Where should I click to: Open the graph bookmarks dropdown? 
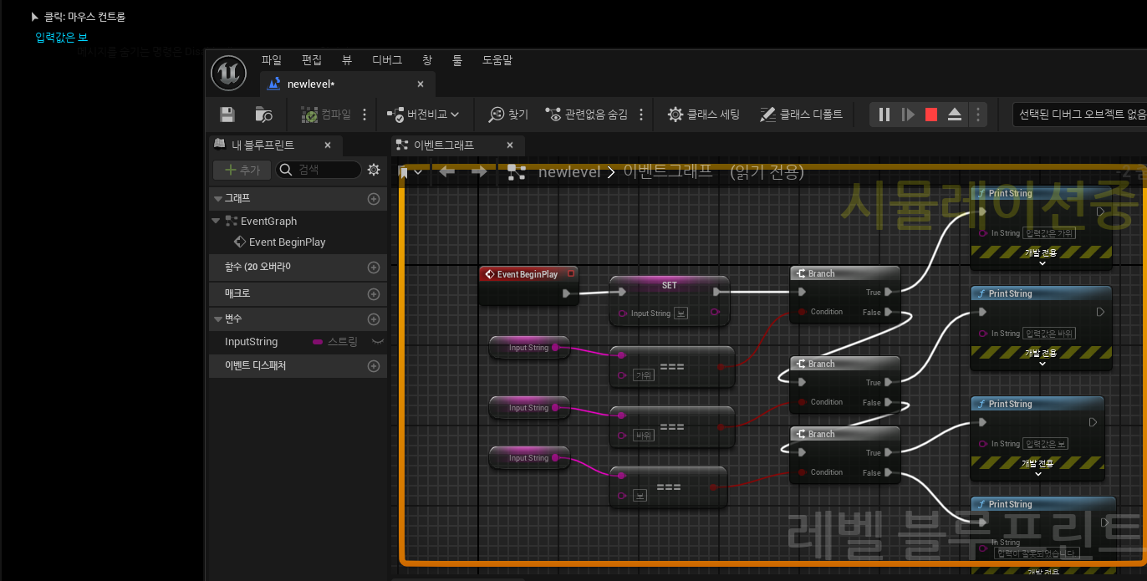click(410, 172)
